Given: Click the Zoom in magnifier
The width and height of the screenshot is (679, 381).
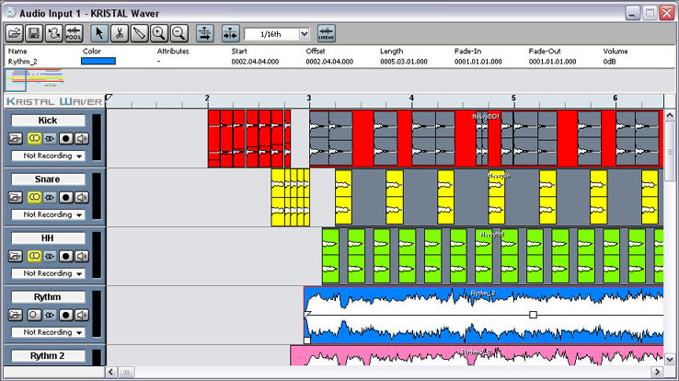Looking at the screenshot, I should (158, 33).
